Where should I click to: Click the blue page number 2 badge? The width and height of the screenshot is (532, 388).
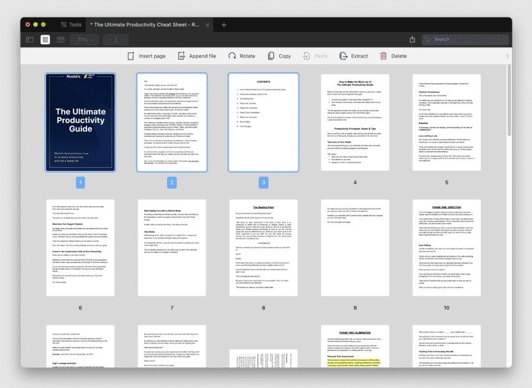click(x=172, y=182)
